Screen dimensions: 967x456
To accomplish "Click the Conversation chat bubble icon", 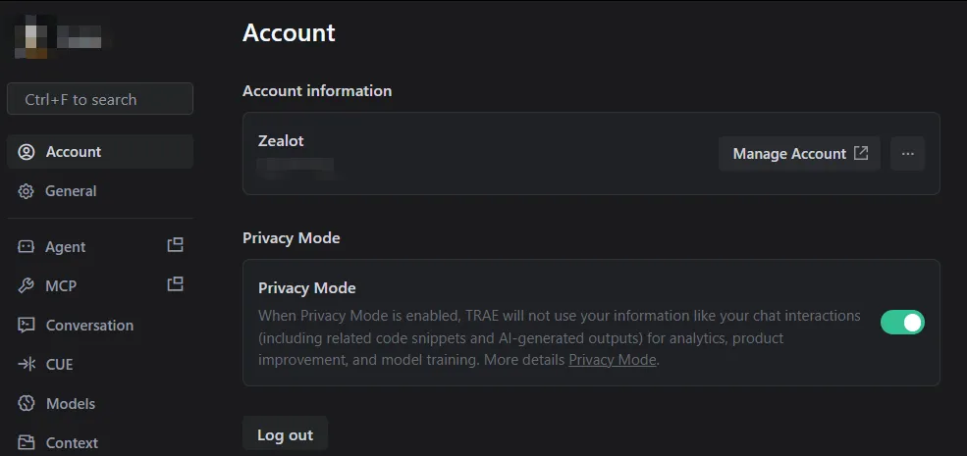I will [27, 326].
